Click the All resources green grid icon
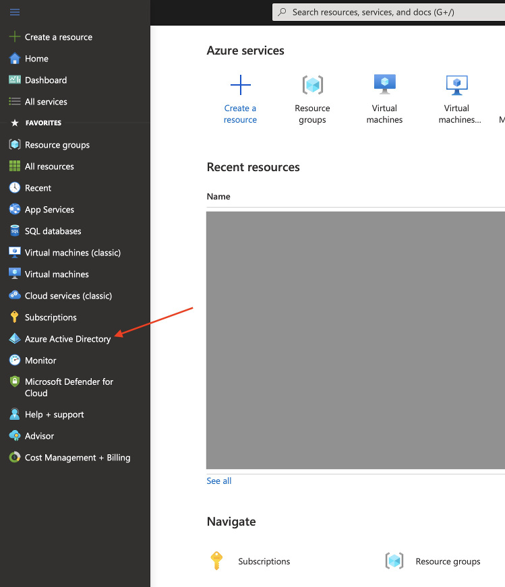 click(15, 166)
